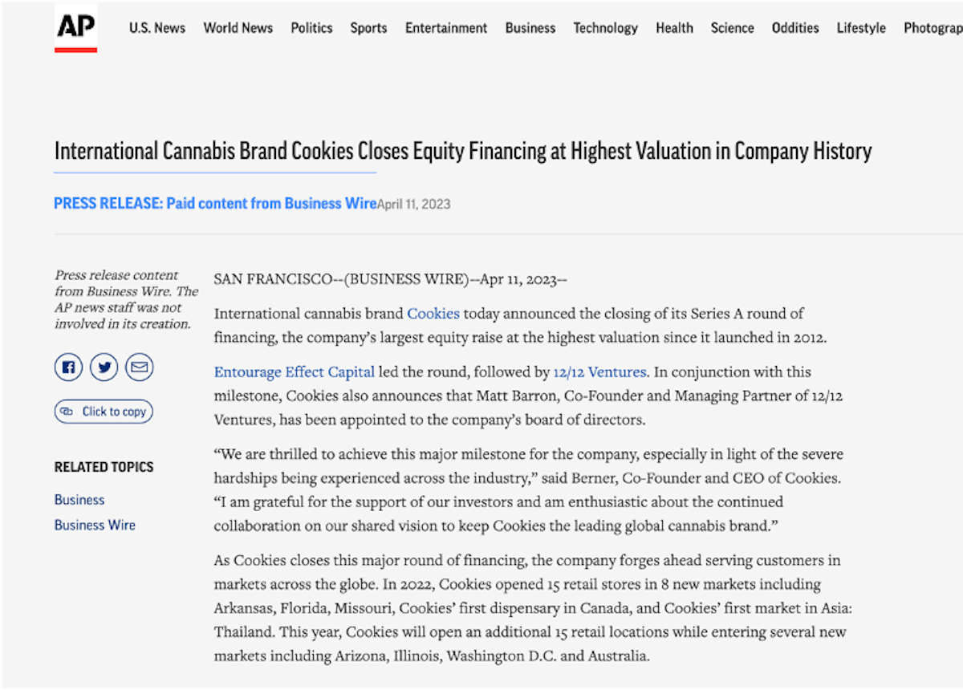
Task: Select the Technology section
Action: (606, 28)
